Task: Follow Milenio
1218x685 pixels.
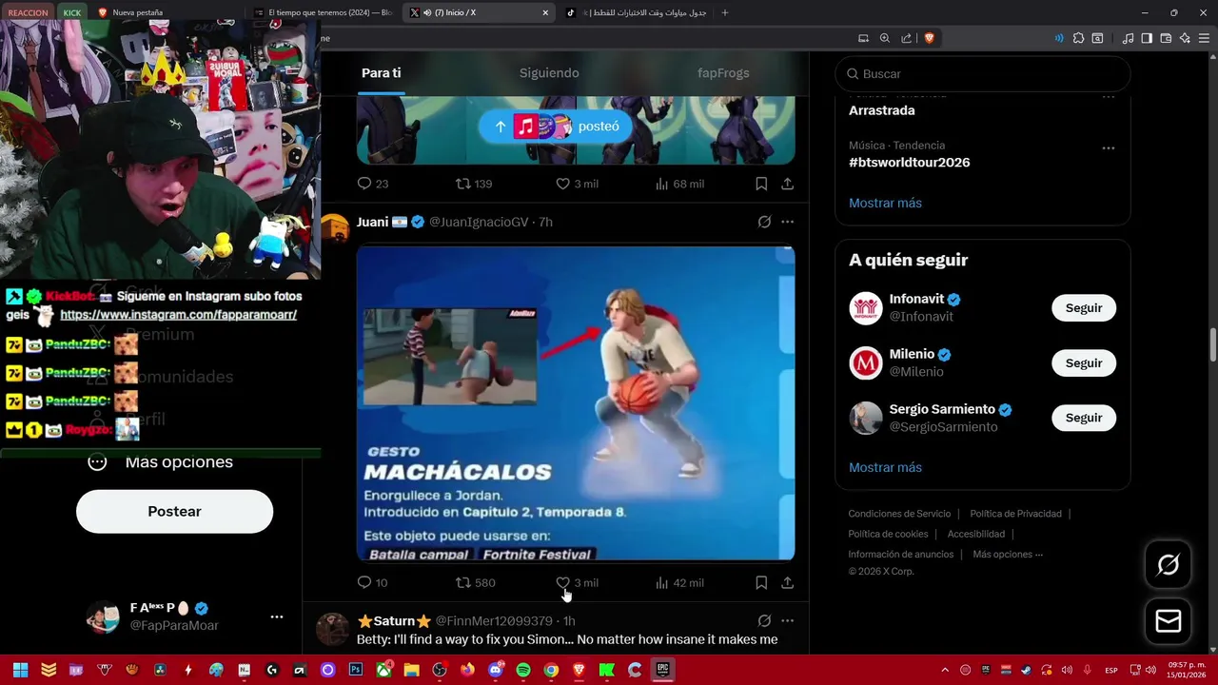Action: [x=1084, y=363]
